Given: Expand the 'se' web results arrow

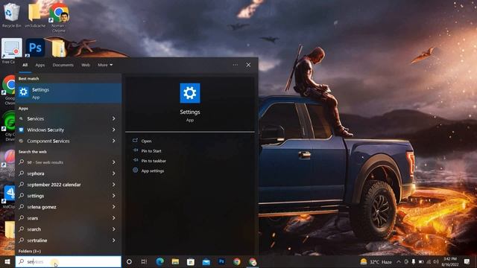Looking at the screenshot, I should click(x=113, y=162).
